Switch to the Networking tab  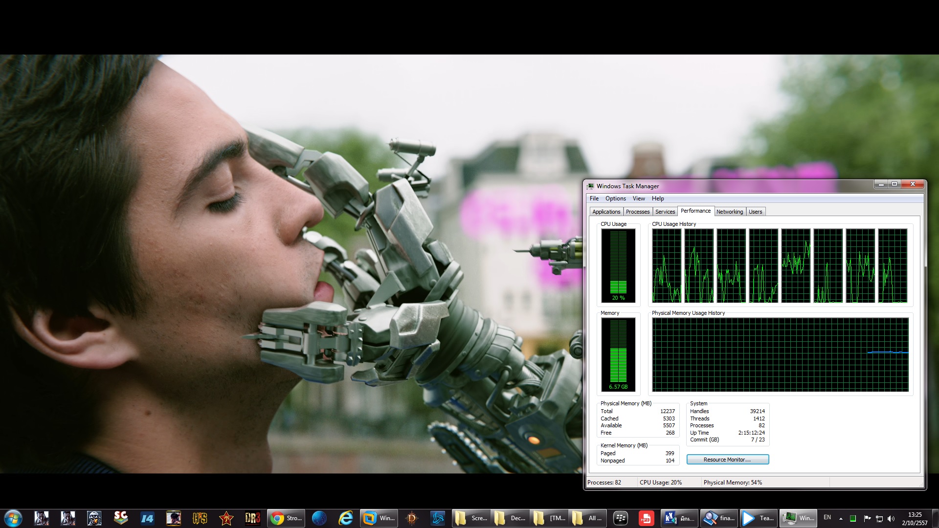tap(729, 212)
